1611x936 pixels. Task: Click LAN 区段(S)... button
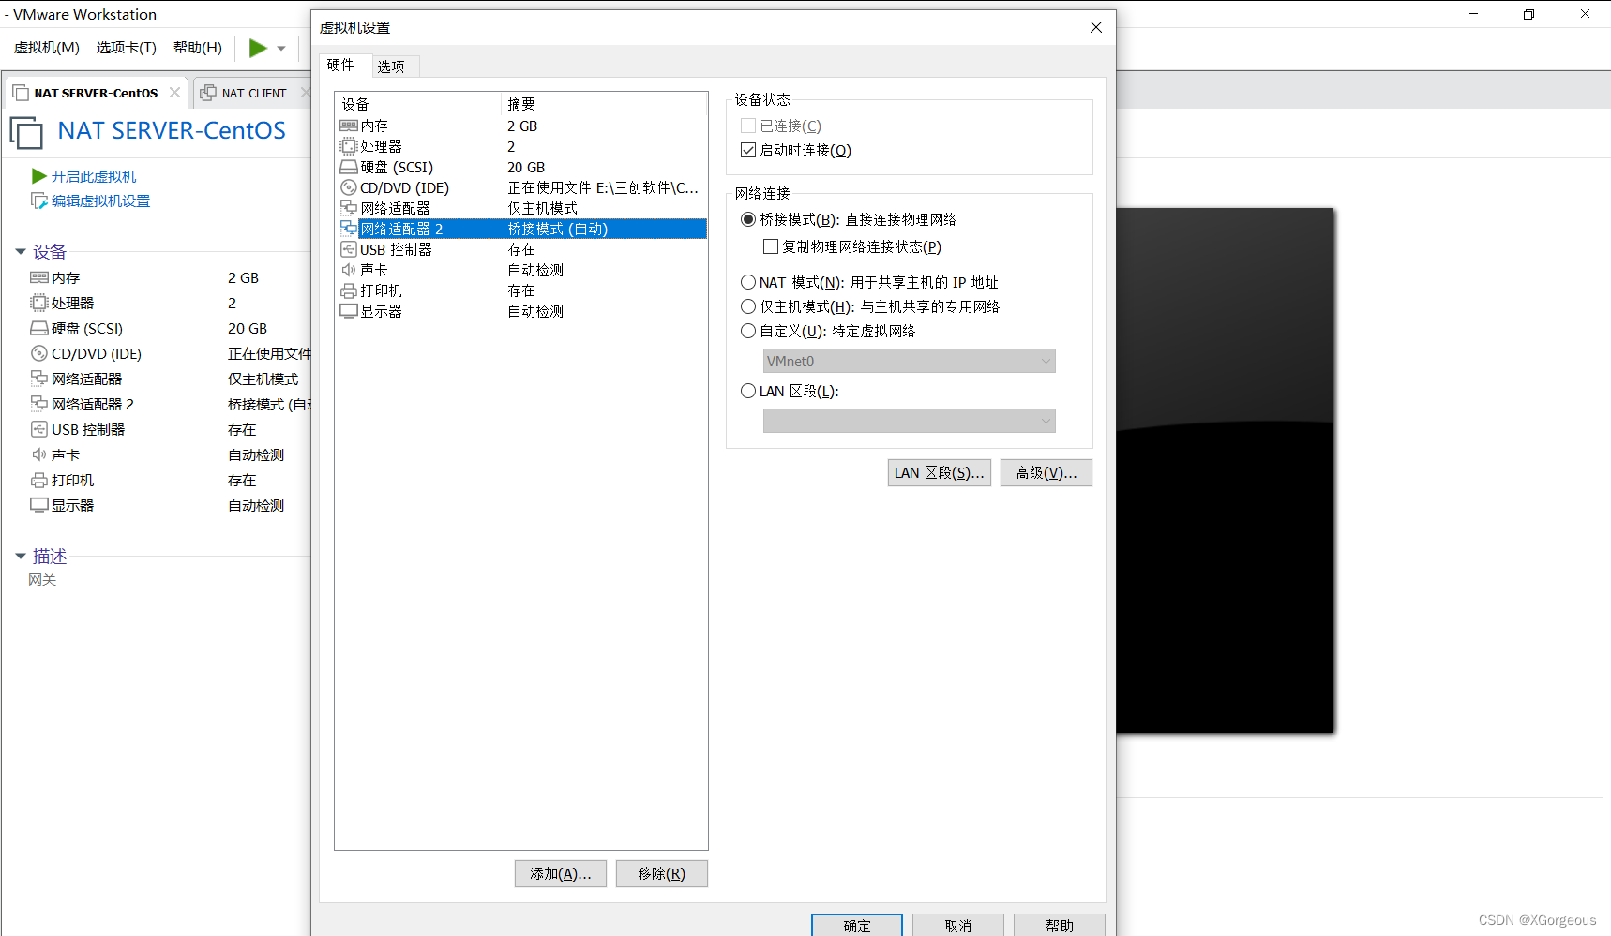point(940,472)
